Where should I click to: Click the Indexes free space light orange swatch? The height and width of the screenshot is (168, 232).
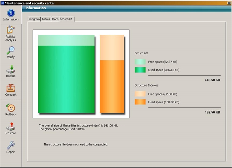coord(140,94)
